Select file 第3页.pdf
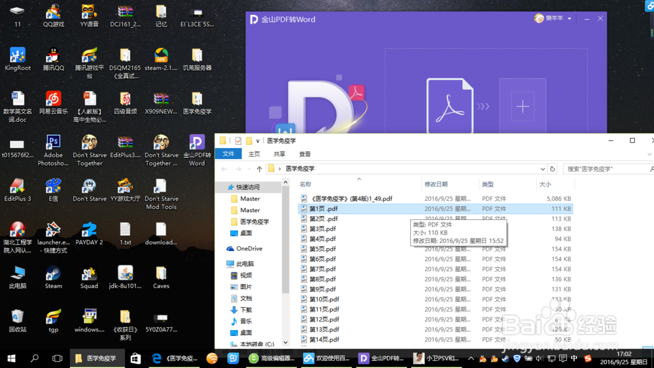This screenshot has height=368, width=654. (436, 229)
